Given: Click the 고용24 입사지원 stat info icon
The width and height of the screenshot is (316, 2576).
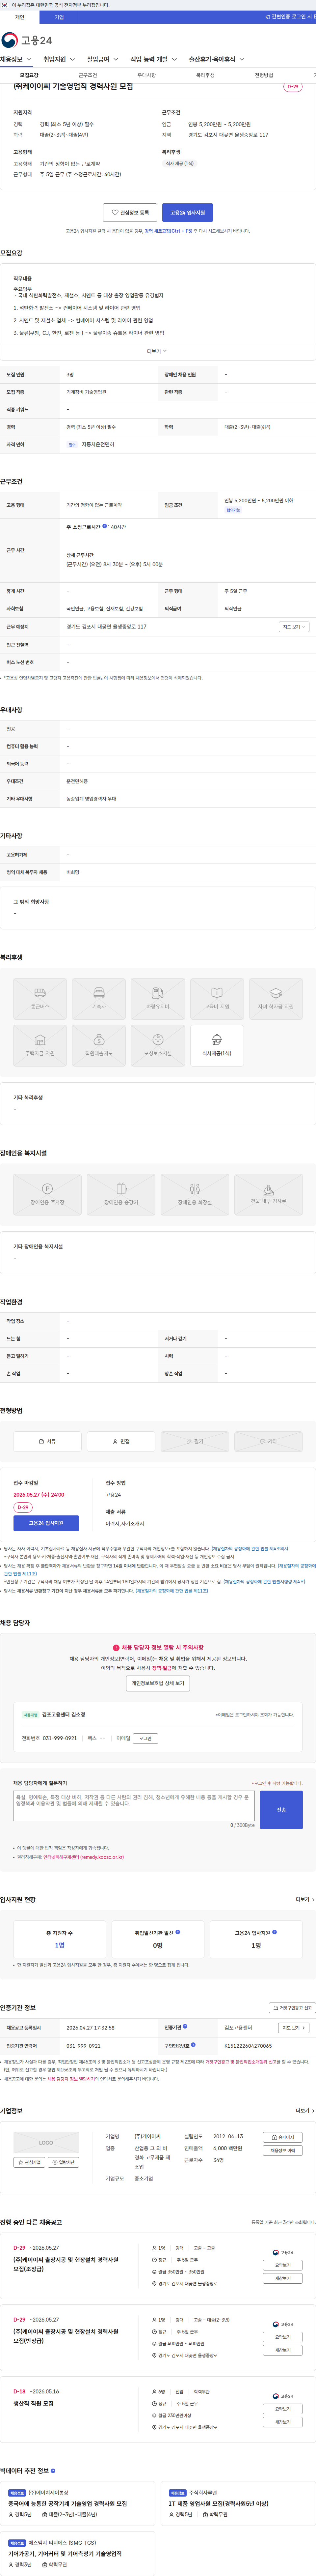Looking at the screenshot, I should pyautogui.click(x=275, y=1932).
